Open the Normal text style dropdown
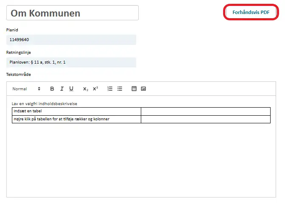Image resolution: width=285 pixels, height=203 pixels. point(26,89)
